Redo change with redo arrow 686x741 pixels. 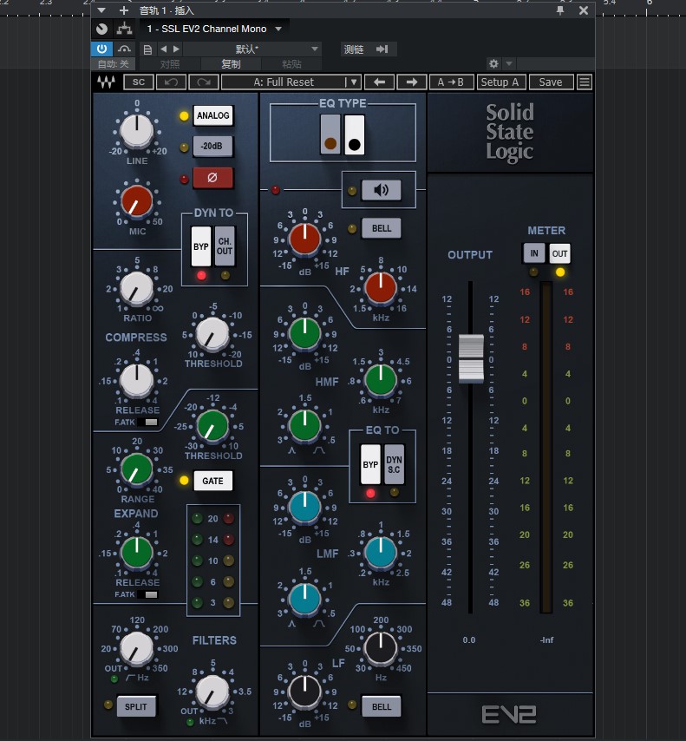(x=204, y=82)
